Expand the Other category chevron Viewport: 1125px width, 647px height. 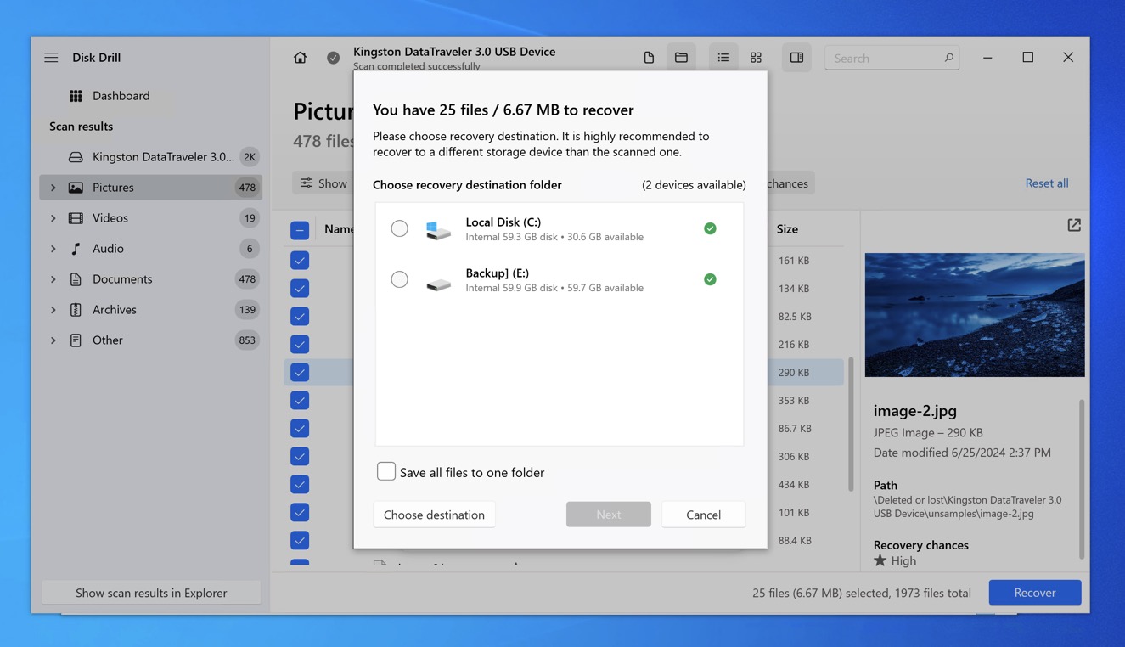coord(53,340)
